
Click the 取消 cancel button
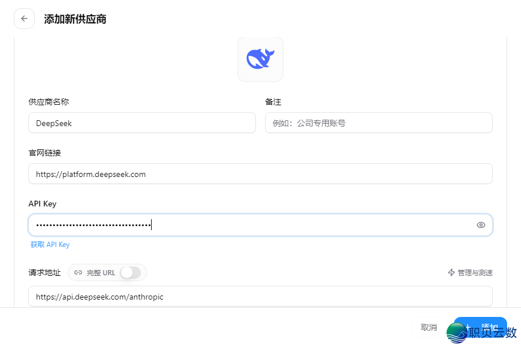click(x=428, y=327)
